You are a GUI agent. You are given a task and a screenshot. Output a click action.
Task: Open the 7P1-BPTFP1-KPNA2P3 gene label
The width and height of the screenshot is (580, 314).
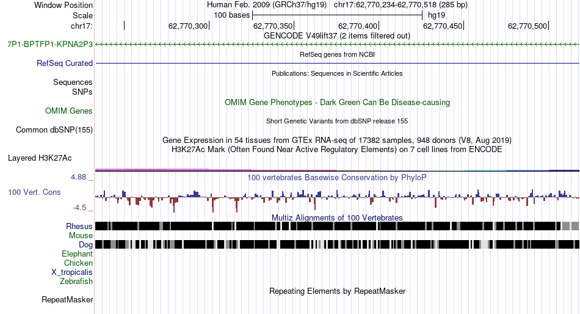tap(50, 45)
